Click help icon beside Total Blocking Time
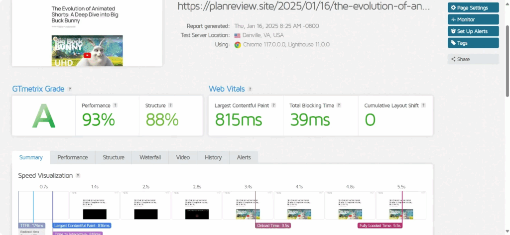Image resolution: width=510 pixels, height=235 pixels. pos(339,106)
